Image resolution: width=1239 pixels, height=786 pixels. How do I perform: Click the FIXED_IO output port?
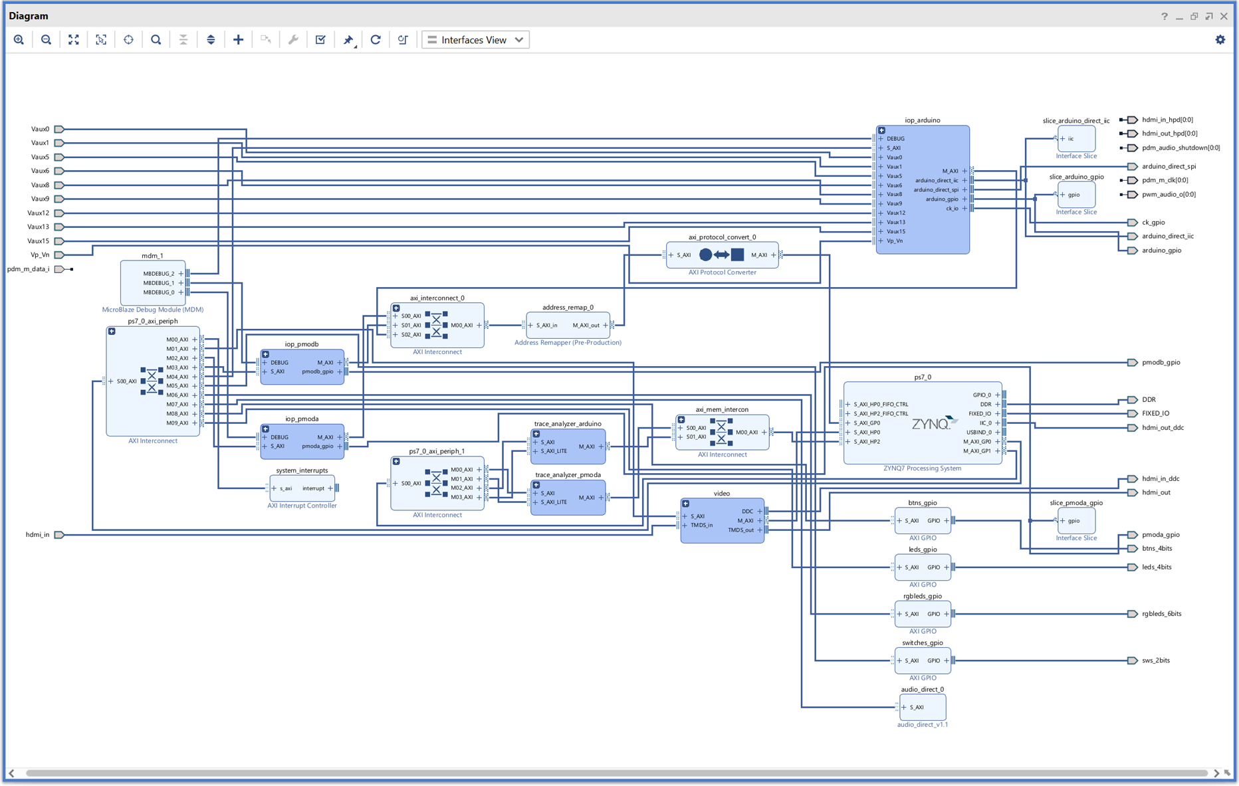pyautogui.click(x=1133, y=413)
